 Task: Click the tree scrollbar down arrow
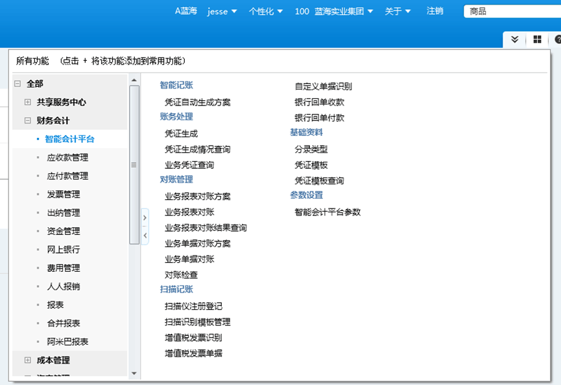pos(134,373)
